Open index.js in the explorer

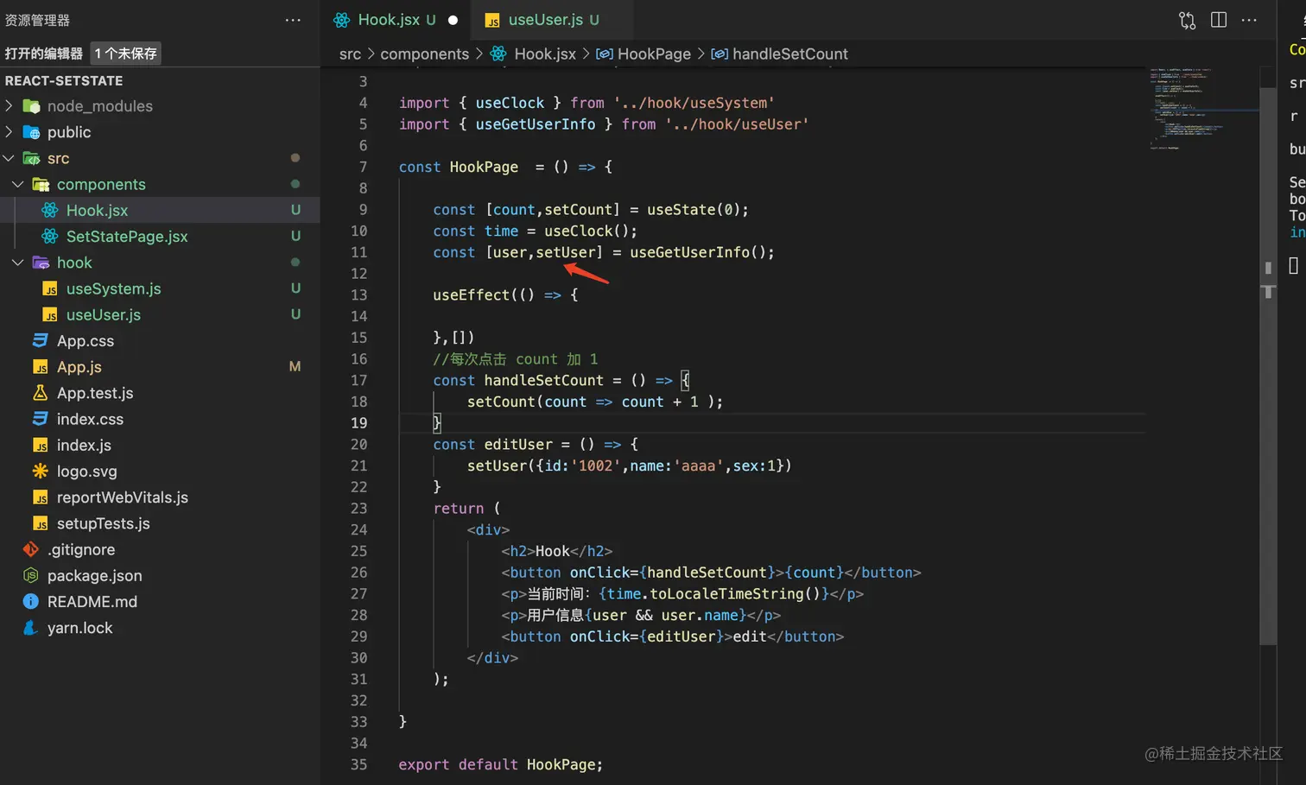tap(160, 445)
